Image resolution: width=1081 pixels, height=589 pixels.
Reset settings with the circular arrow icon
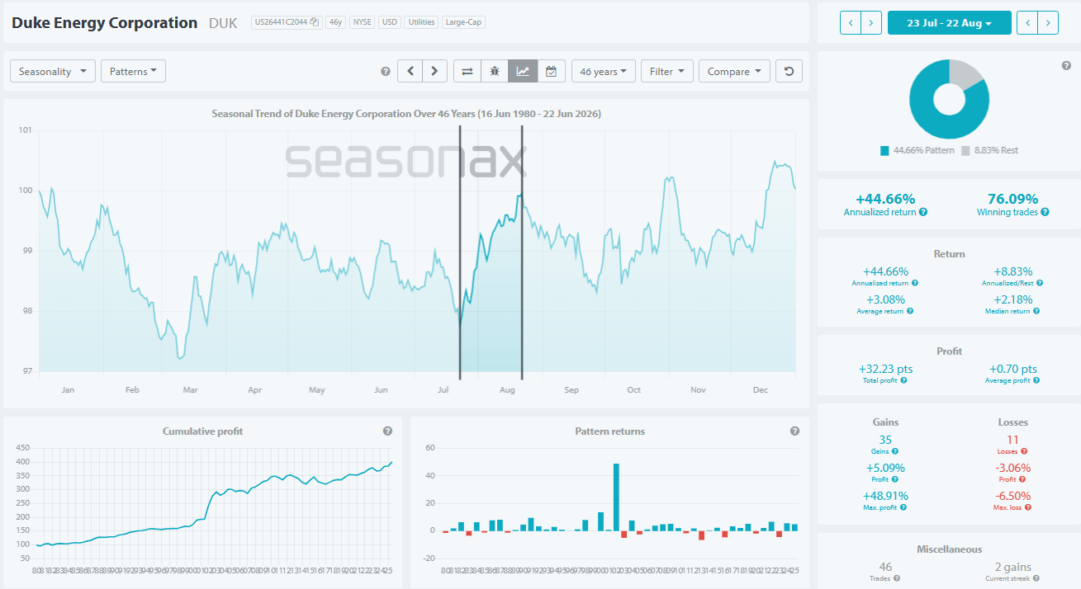pos(789,71)
